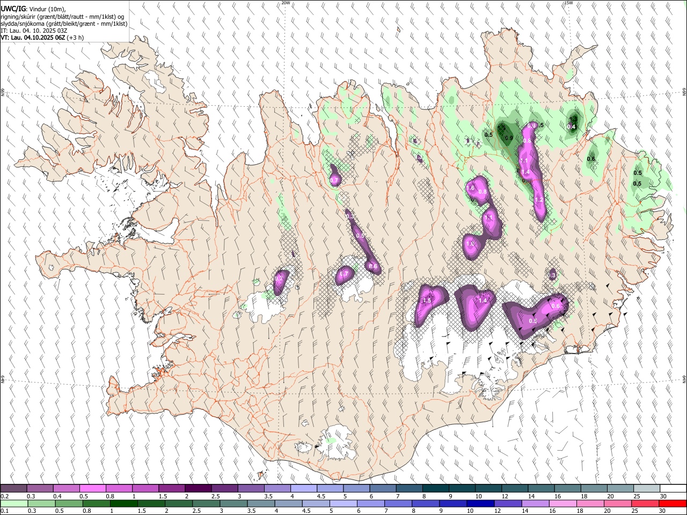Click the top-row legend label 0.2

(5, 496)
